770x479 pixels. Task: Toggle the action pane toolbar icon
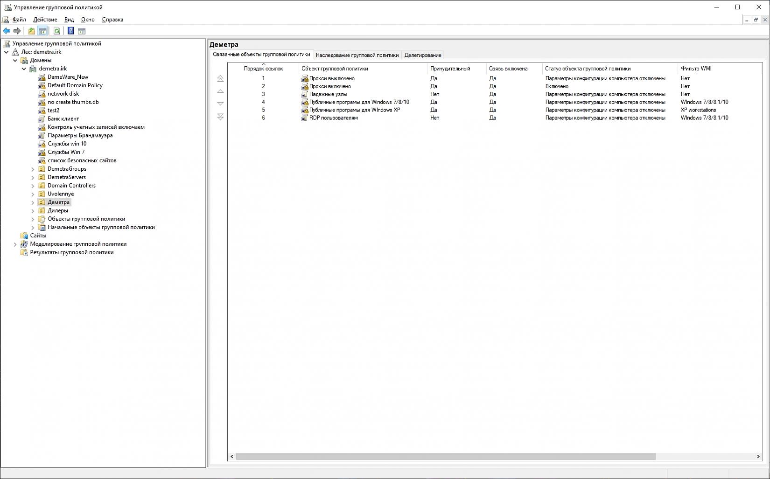point(82,31)
